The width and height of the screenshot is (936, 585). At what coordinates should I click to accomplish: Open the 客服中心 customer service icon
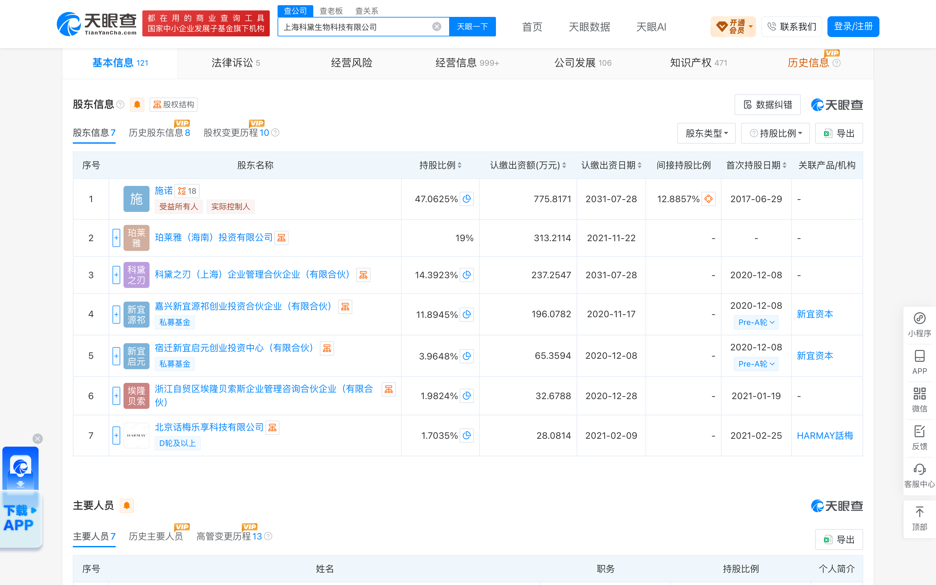[919, 475]
